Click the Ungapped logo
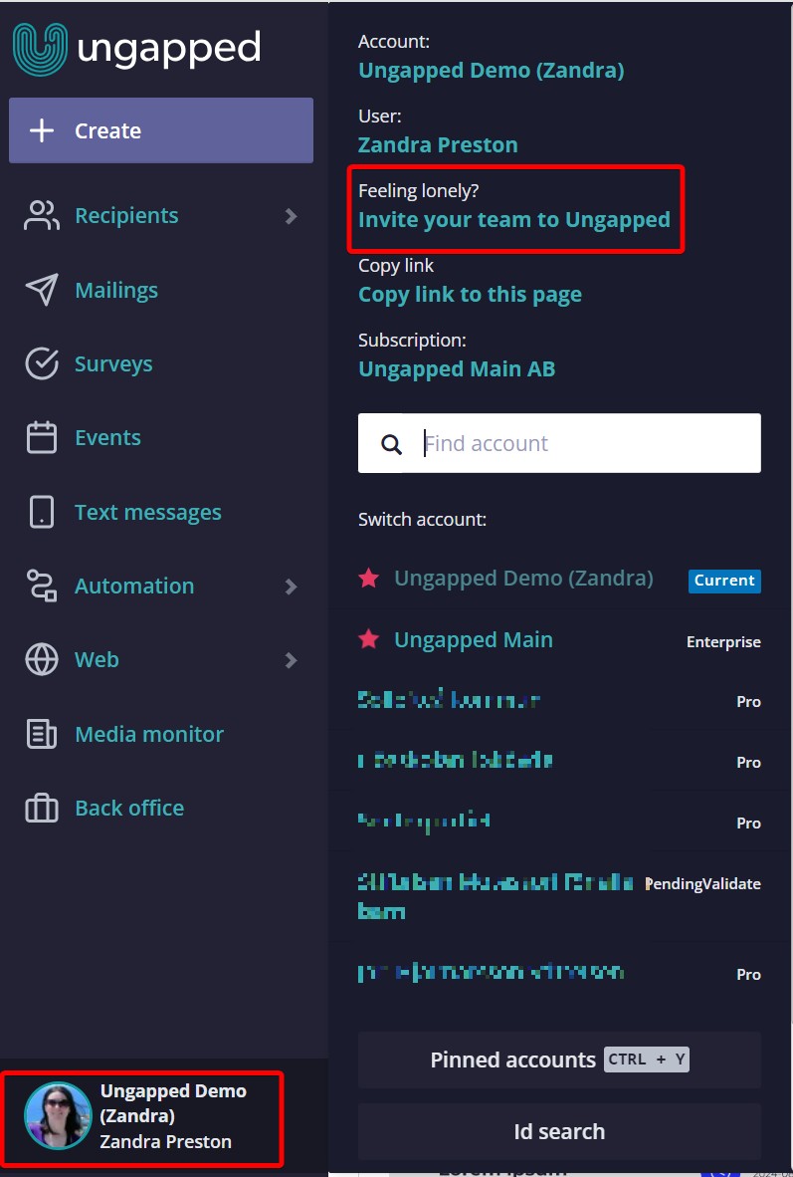Screen dimensions: 793x1177 pyautogui.click(x=136, y=49)
